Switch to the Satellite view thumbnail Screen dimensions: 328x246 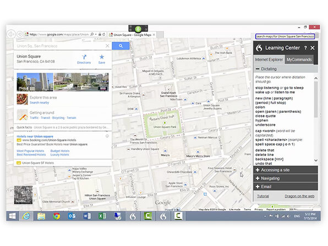[x=23, y=195]
